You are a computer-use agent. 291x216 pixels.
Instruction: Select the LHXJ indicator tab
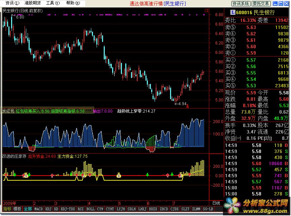(x=142, y=209)
